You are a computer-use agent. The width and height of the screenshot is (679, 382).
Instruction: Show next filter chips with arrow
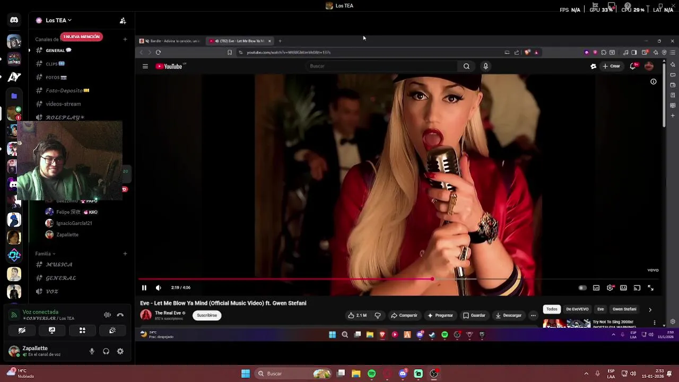click(650, 309)
